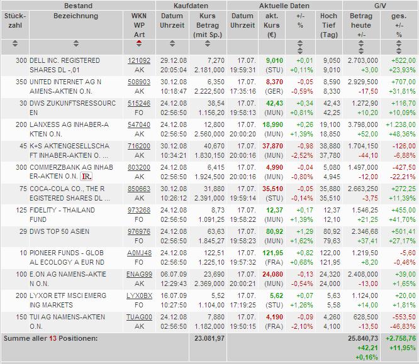Open WKN link LYX0BX for Lyxor ETF
This screenshot has height=364, width=419.
pos(139,295)
